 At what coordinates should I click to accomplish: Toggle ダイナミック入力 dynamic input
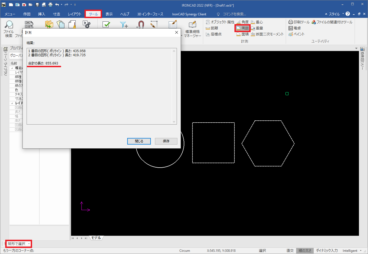click(x=327, y=251)
